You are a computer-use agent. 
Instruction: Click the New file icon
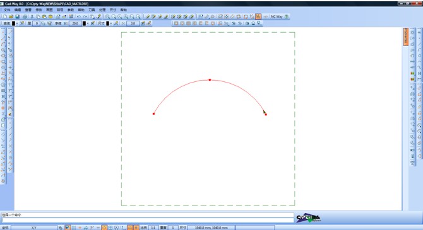5,16
